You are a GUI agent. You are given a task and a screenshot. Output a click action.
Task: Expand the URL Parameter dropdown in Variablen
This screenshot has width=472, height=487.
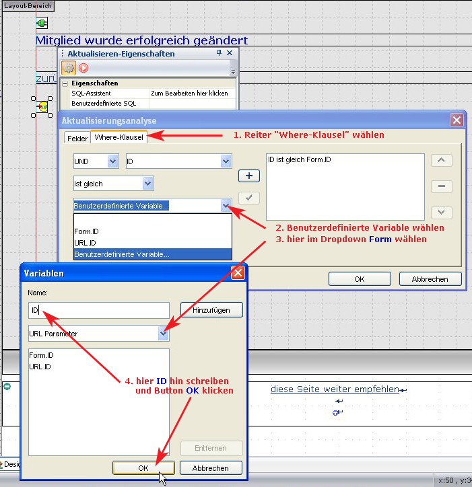[x=162, y=334]
